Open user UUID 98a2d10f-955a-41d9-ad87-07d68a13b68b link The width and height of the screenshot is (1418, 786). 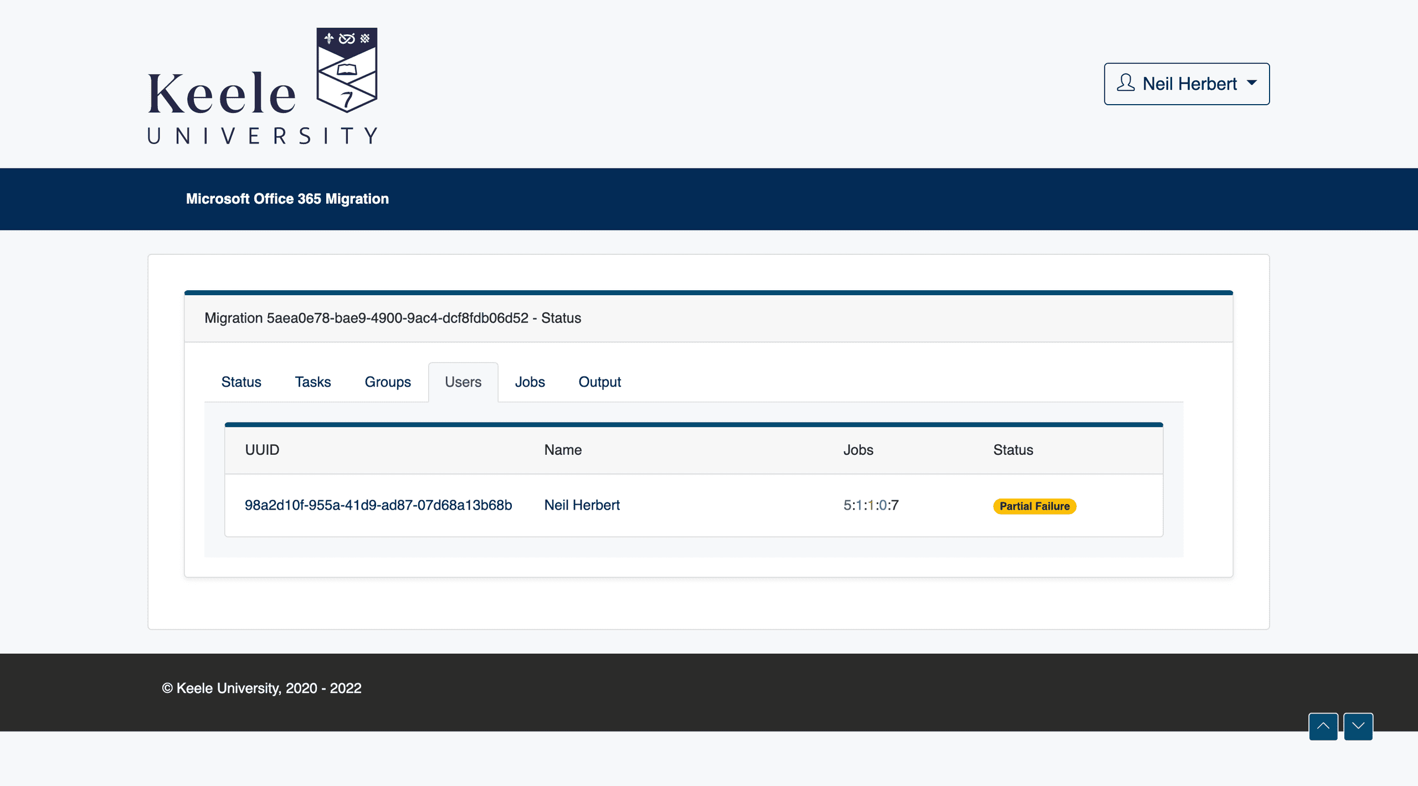pos(378,505)
